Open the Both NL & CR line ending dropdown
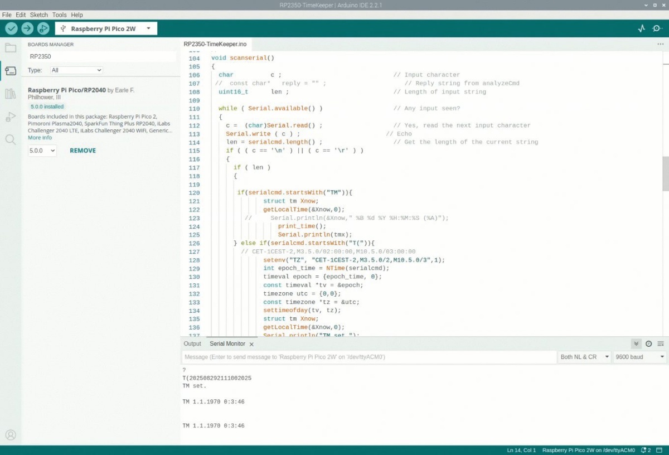669x455 pixels. 584,357
